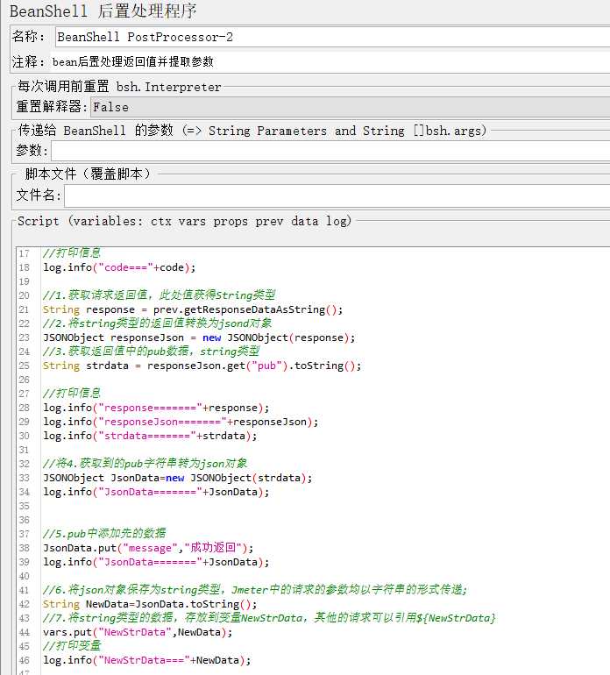Click the 每次调用前重置 bsh.Interpreter label
610x675 pixels.
coord(119,87)
